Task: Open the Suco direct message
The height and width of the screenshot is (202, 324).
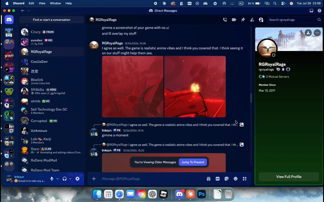Action: point(52,150)
